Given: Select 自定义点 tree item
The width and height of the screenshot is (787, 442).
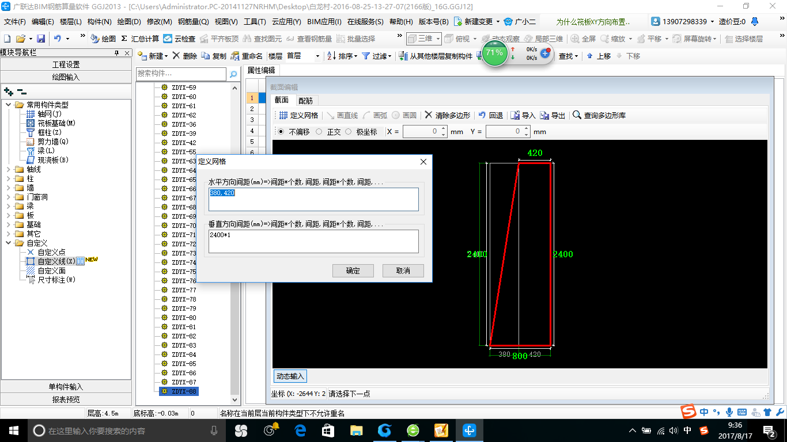Looking at the screenshot, I should 46,252.
